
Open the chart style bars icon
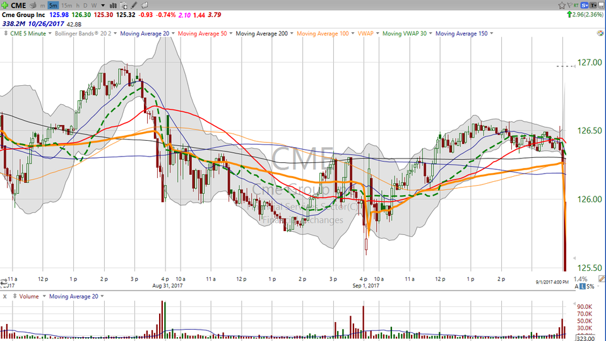coord(113,6)
